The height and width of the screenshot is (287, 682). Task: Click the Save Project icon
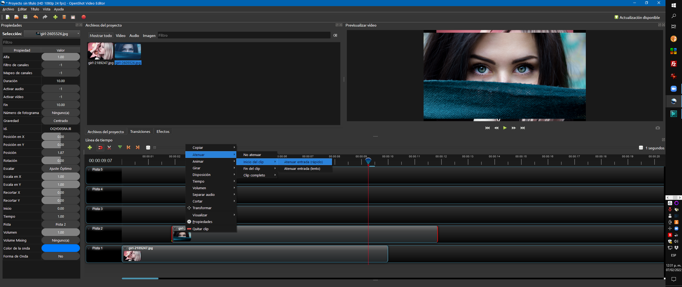coord(25,17)
